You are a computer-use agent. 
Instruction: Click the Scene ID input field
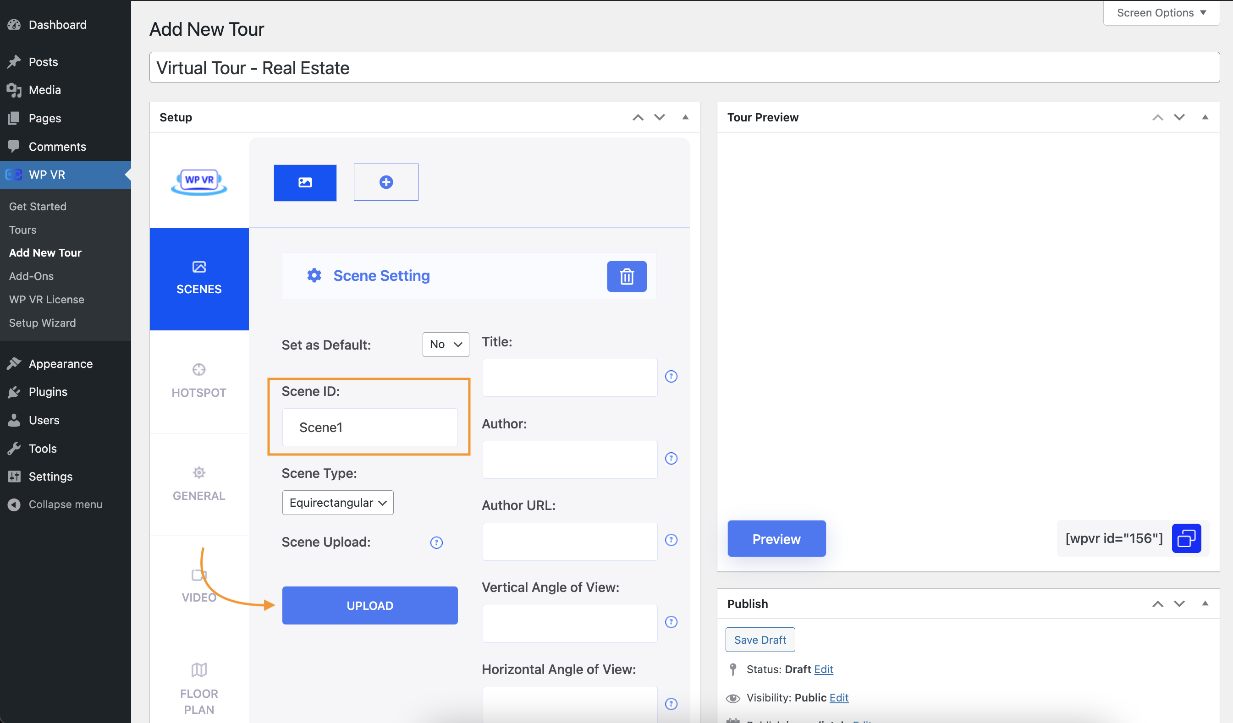[369, 427]
